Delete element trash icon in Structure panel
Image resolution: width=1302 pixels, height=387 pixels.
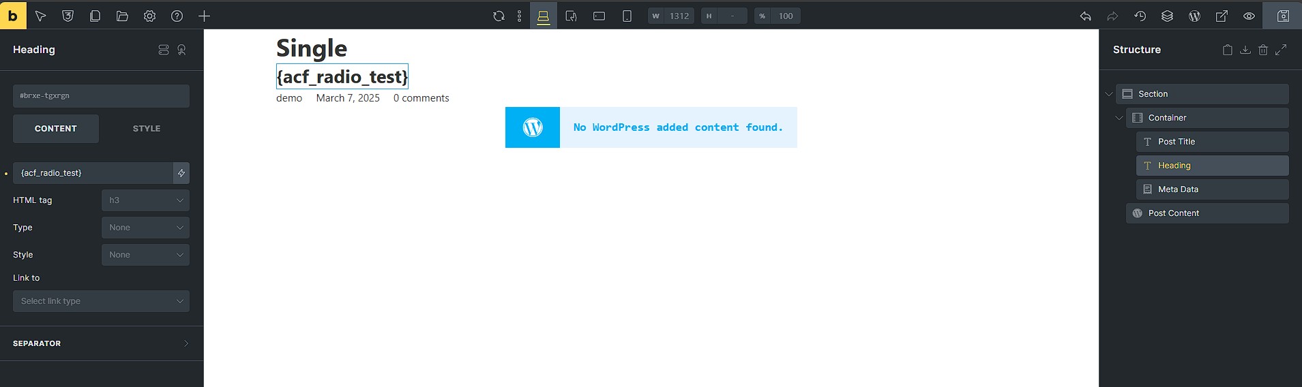[x=1263, y=50]
